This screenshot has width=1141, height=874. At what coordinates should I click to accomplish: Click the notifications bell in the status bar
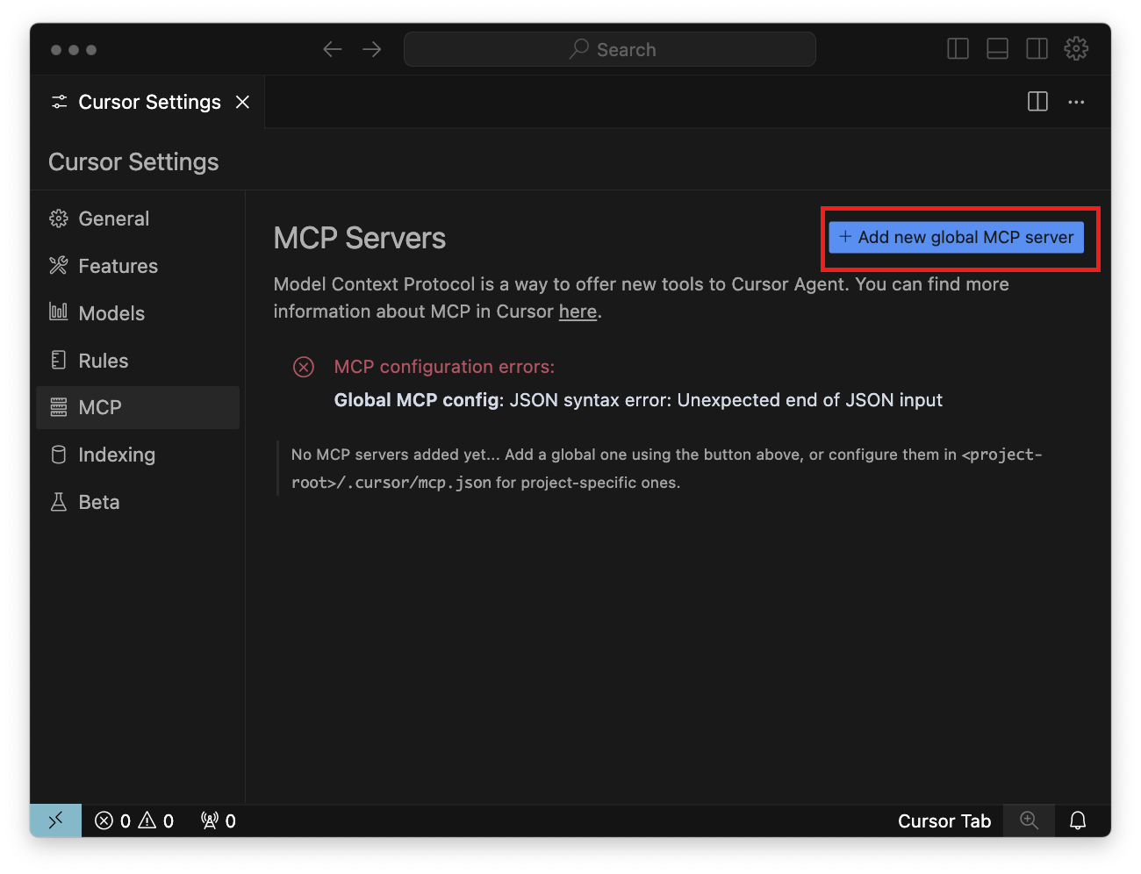pyautogui.click(x=1078, y=820)
